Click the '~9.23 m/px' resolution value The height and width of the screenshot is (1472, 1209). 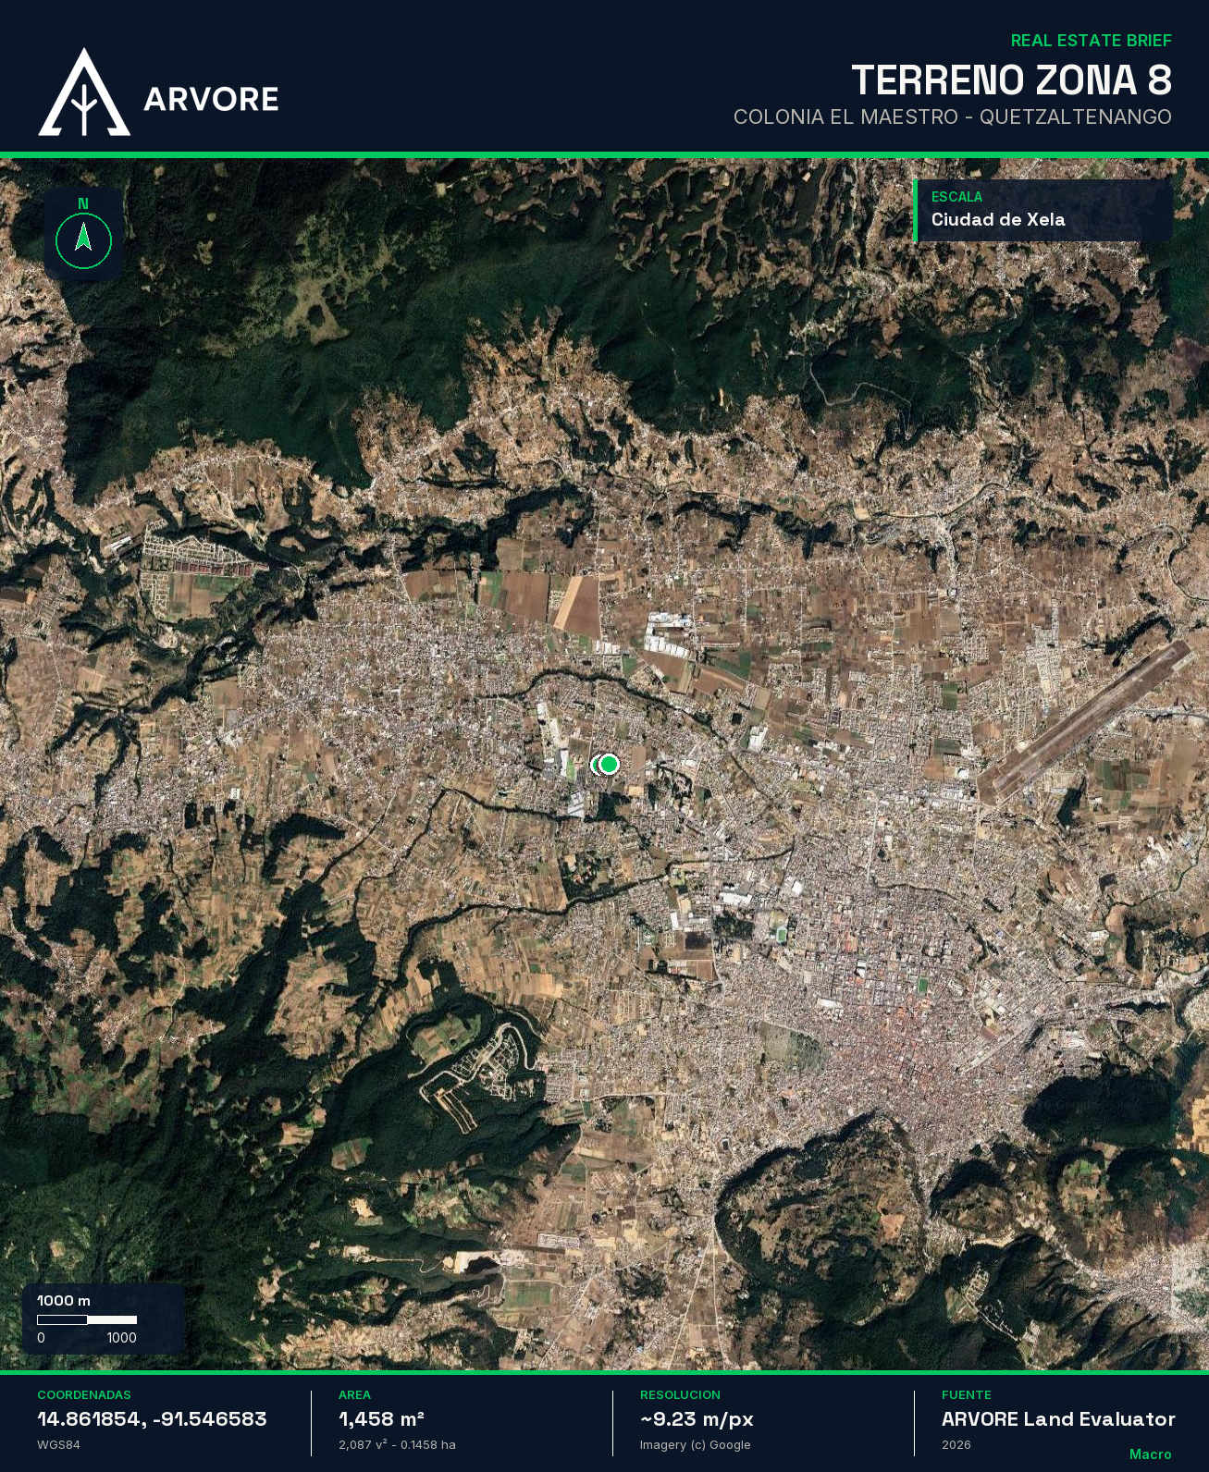coord(697,1418)
